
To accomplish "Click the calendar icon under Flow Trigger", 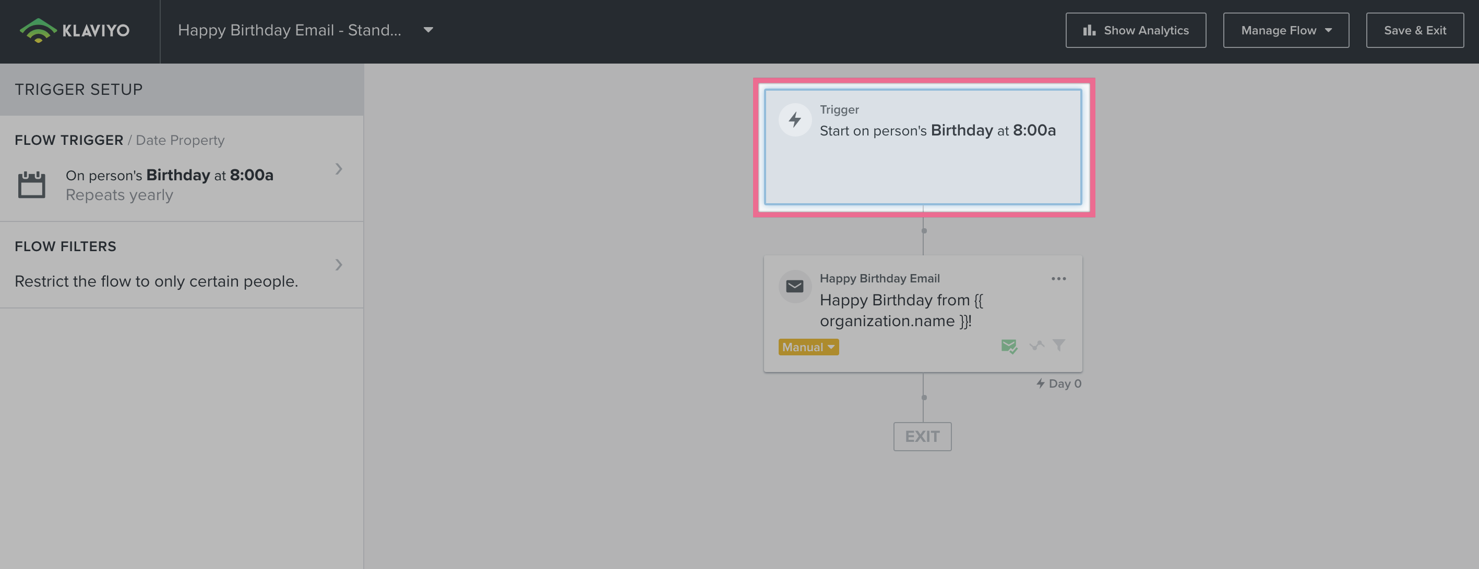I will [x=32, y=184].
